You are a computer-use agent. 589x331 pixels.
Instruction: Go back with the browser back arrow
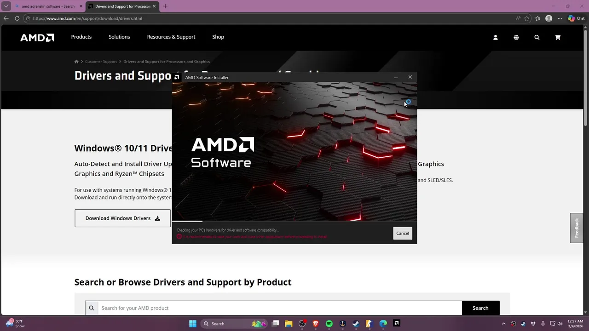[6, 18]
